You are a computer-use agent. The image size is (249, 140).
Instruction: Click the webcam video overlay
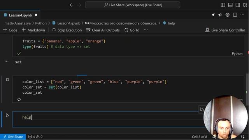pyautogui.click(x=226, y=117)
